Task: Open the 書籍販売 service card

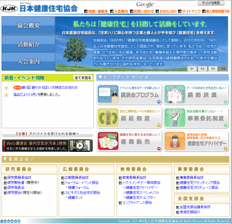Action: click(x=129, y=141)
